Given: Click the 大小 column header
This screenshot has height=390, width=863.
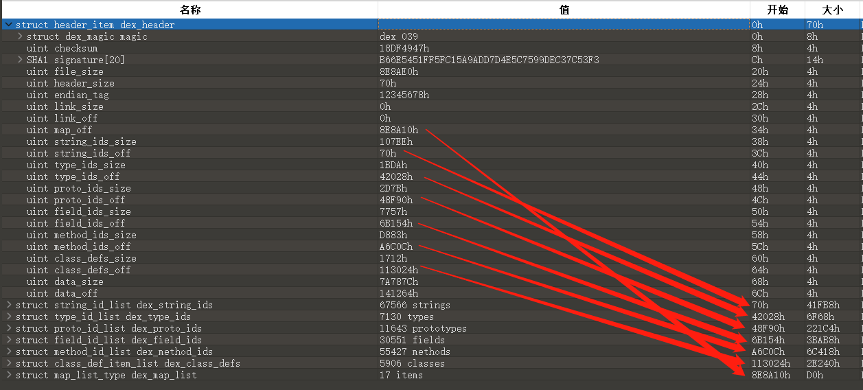Looking at the screenshot, I should [833, 10].
